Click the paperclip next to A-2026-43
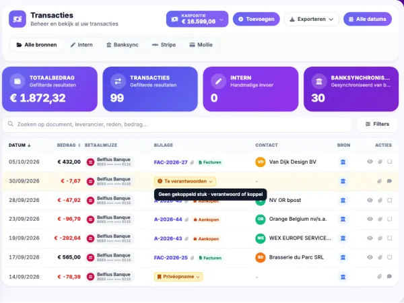404x303 pixels. (187, 238)
